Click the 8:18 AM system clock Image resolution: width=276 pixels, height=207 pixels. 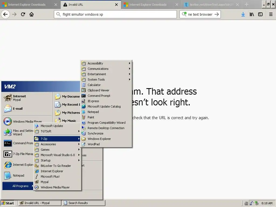(267, 203)
